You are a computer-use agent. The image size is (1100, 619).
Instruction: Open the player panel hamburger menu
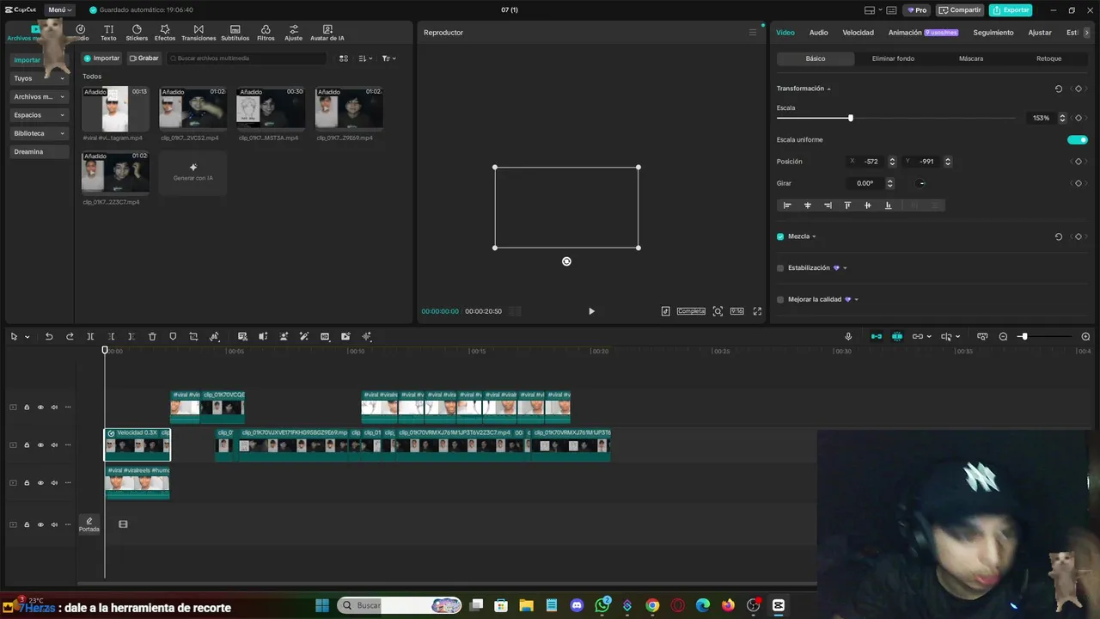(753, 33)
